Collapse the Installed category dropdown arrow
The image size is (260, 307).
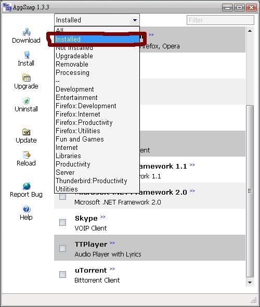[x=135, y=20]
